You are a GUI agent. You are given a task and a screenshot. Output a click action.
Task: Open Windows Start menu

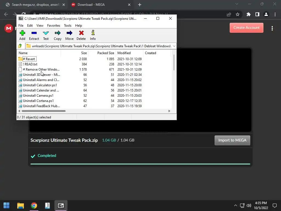click(7, 206)
